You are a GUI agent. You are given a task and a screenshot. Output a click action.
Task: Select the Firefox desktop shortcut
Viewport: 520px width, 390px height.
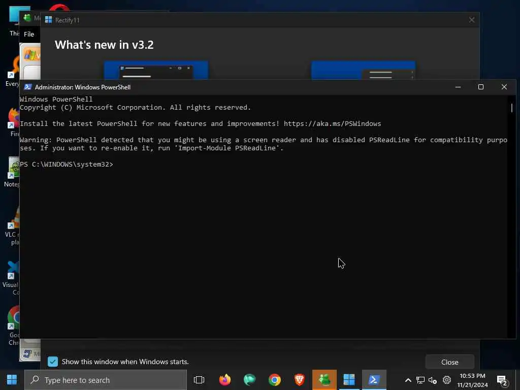click(x=14, y=122)
